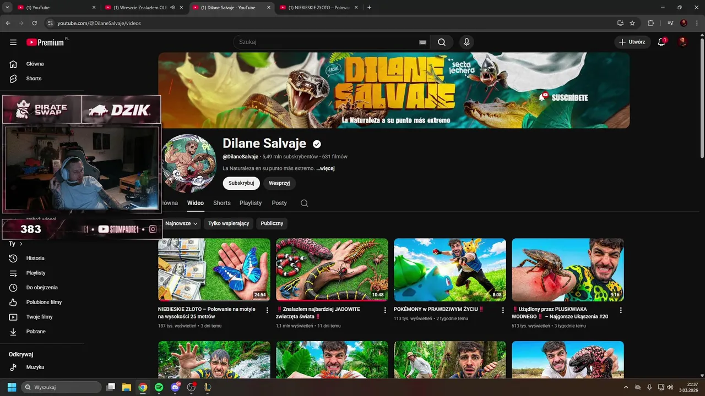705x396 pixels.
Task: Switch to the NIEBIESKIE ZŁOTO browser tab
Action: tap(319, 8)
